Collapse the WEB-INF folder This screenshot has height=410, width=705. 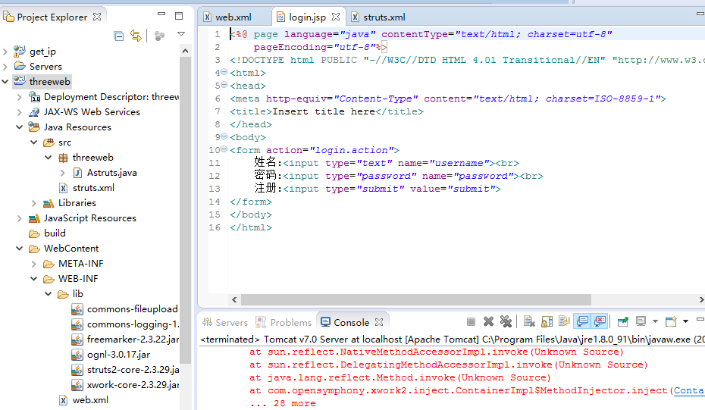(x=33, y=279)
